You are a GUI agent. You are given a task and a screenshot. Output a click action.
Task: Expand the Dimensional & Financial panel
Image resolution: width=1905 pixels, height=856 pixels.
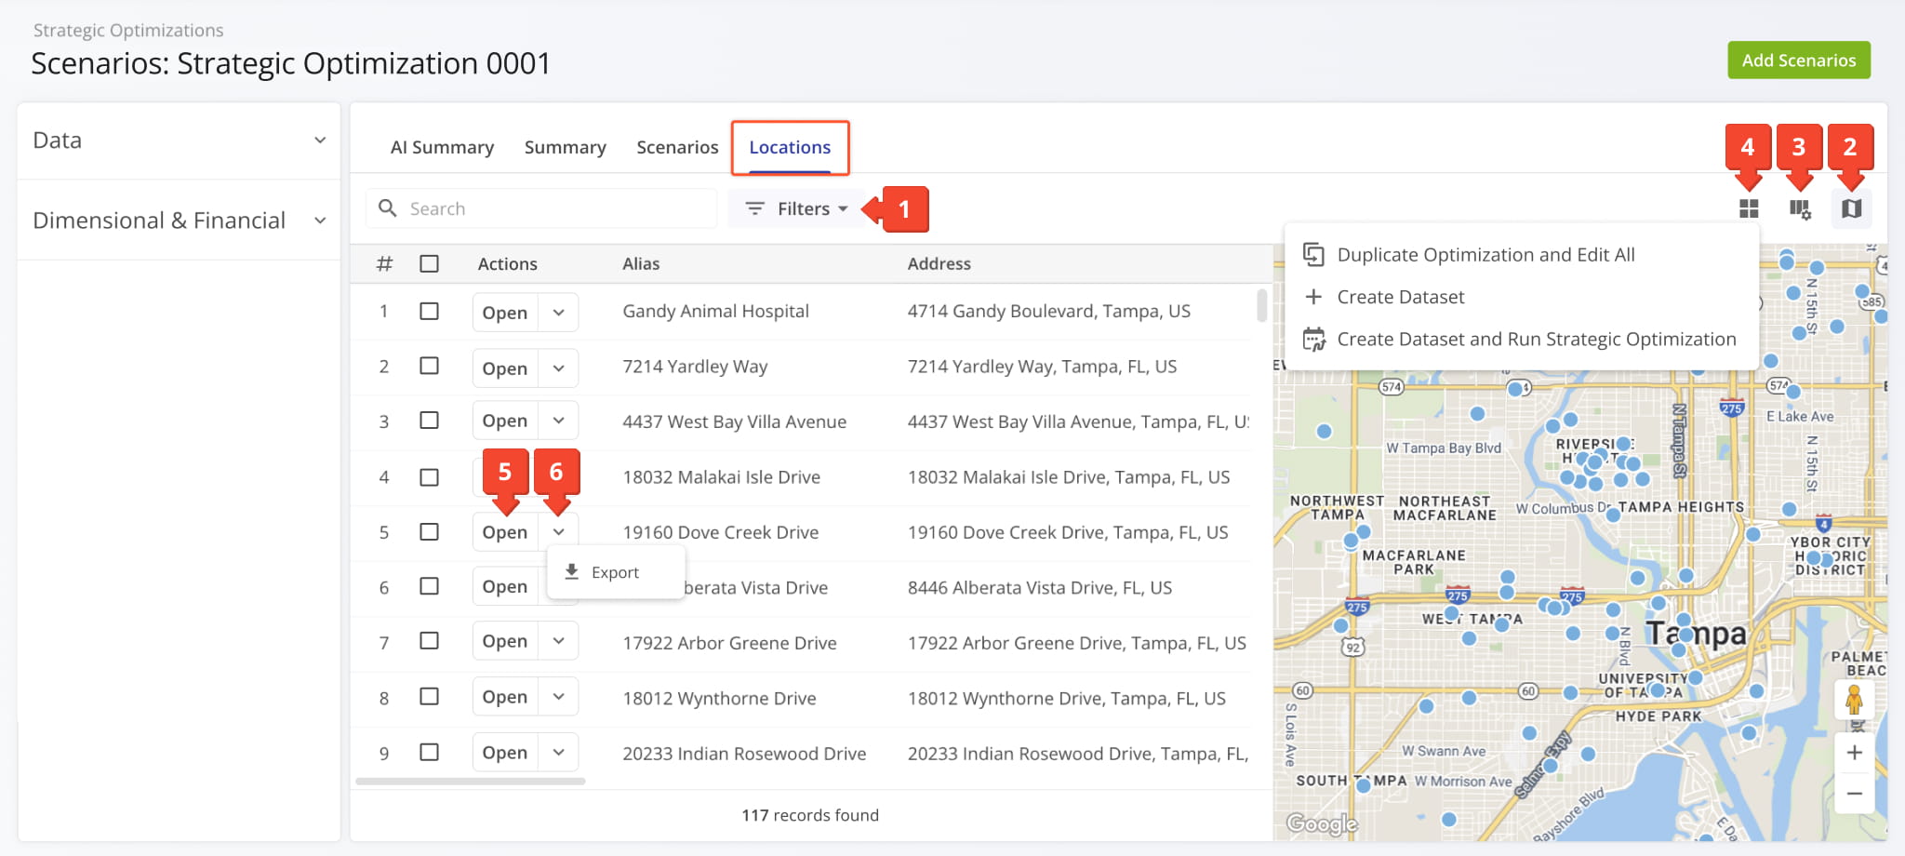pos(179,221)
